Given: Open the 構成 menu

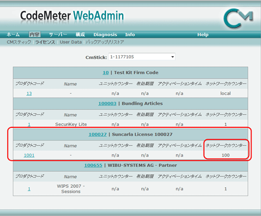Looking at the screenshot, I should coord(80,34).
